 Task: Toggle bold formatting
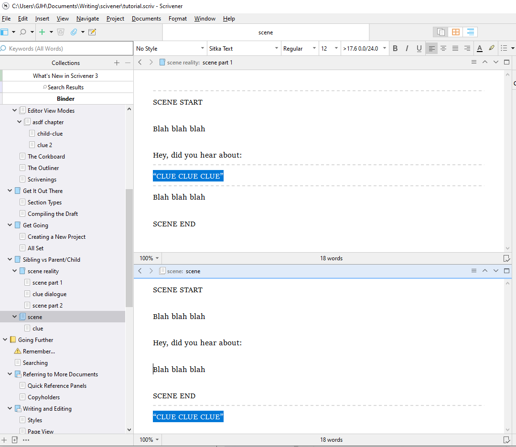click(395, 48)
